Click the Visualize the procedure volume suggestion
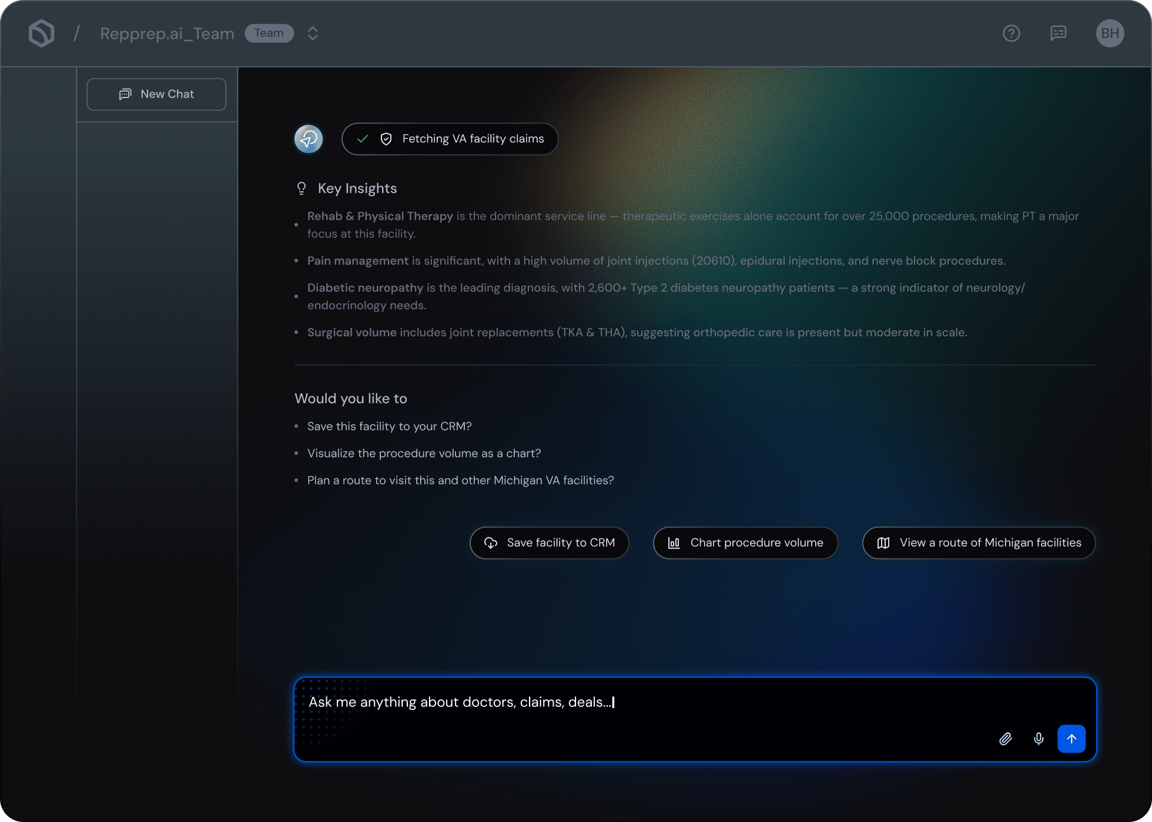 [x=424, y=453]
